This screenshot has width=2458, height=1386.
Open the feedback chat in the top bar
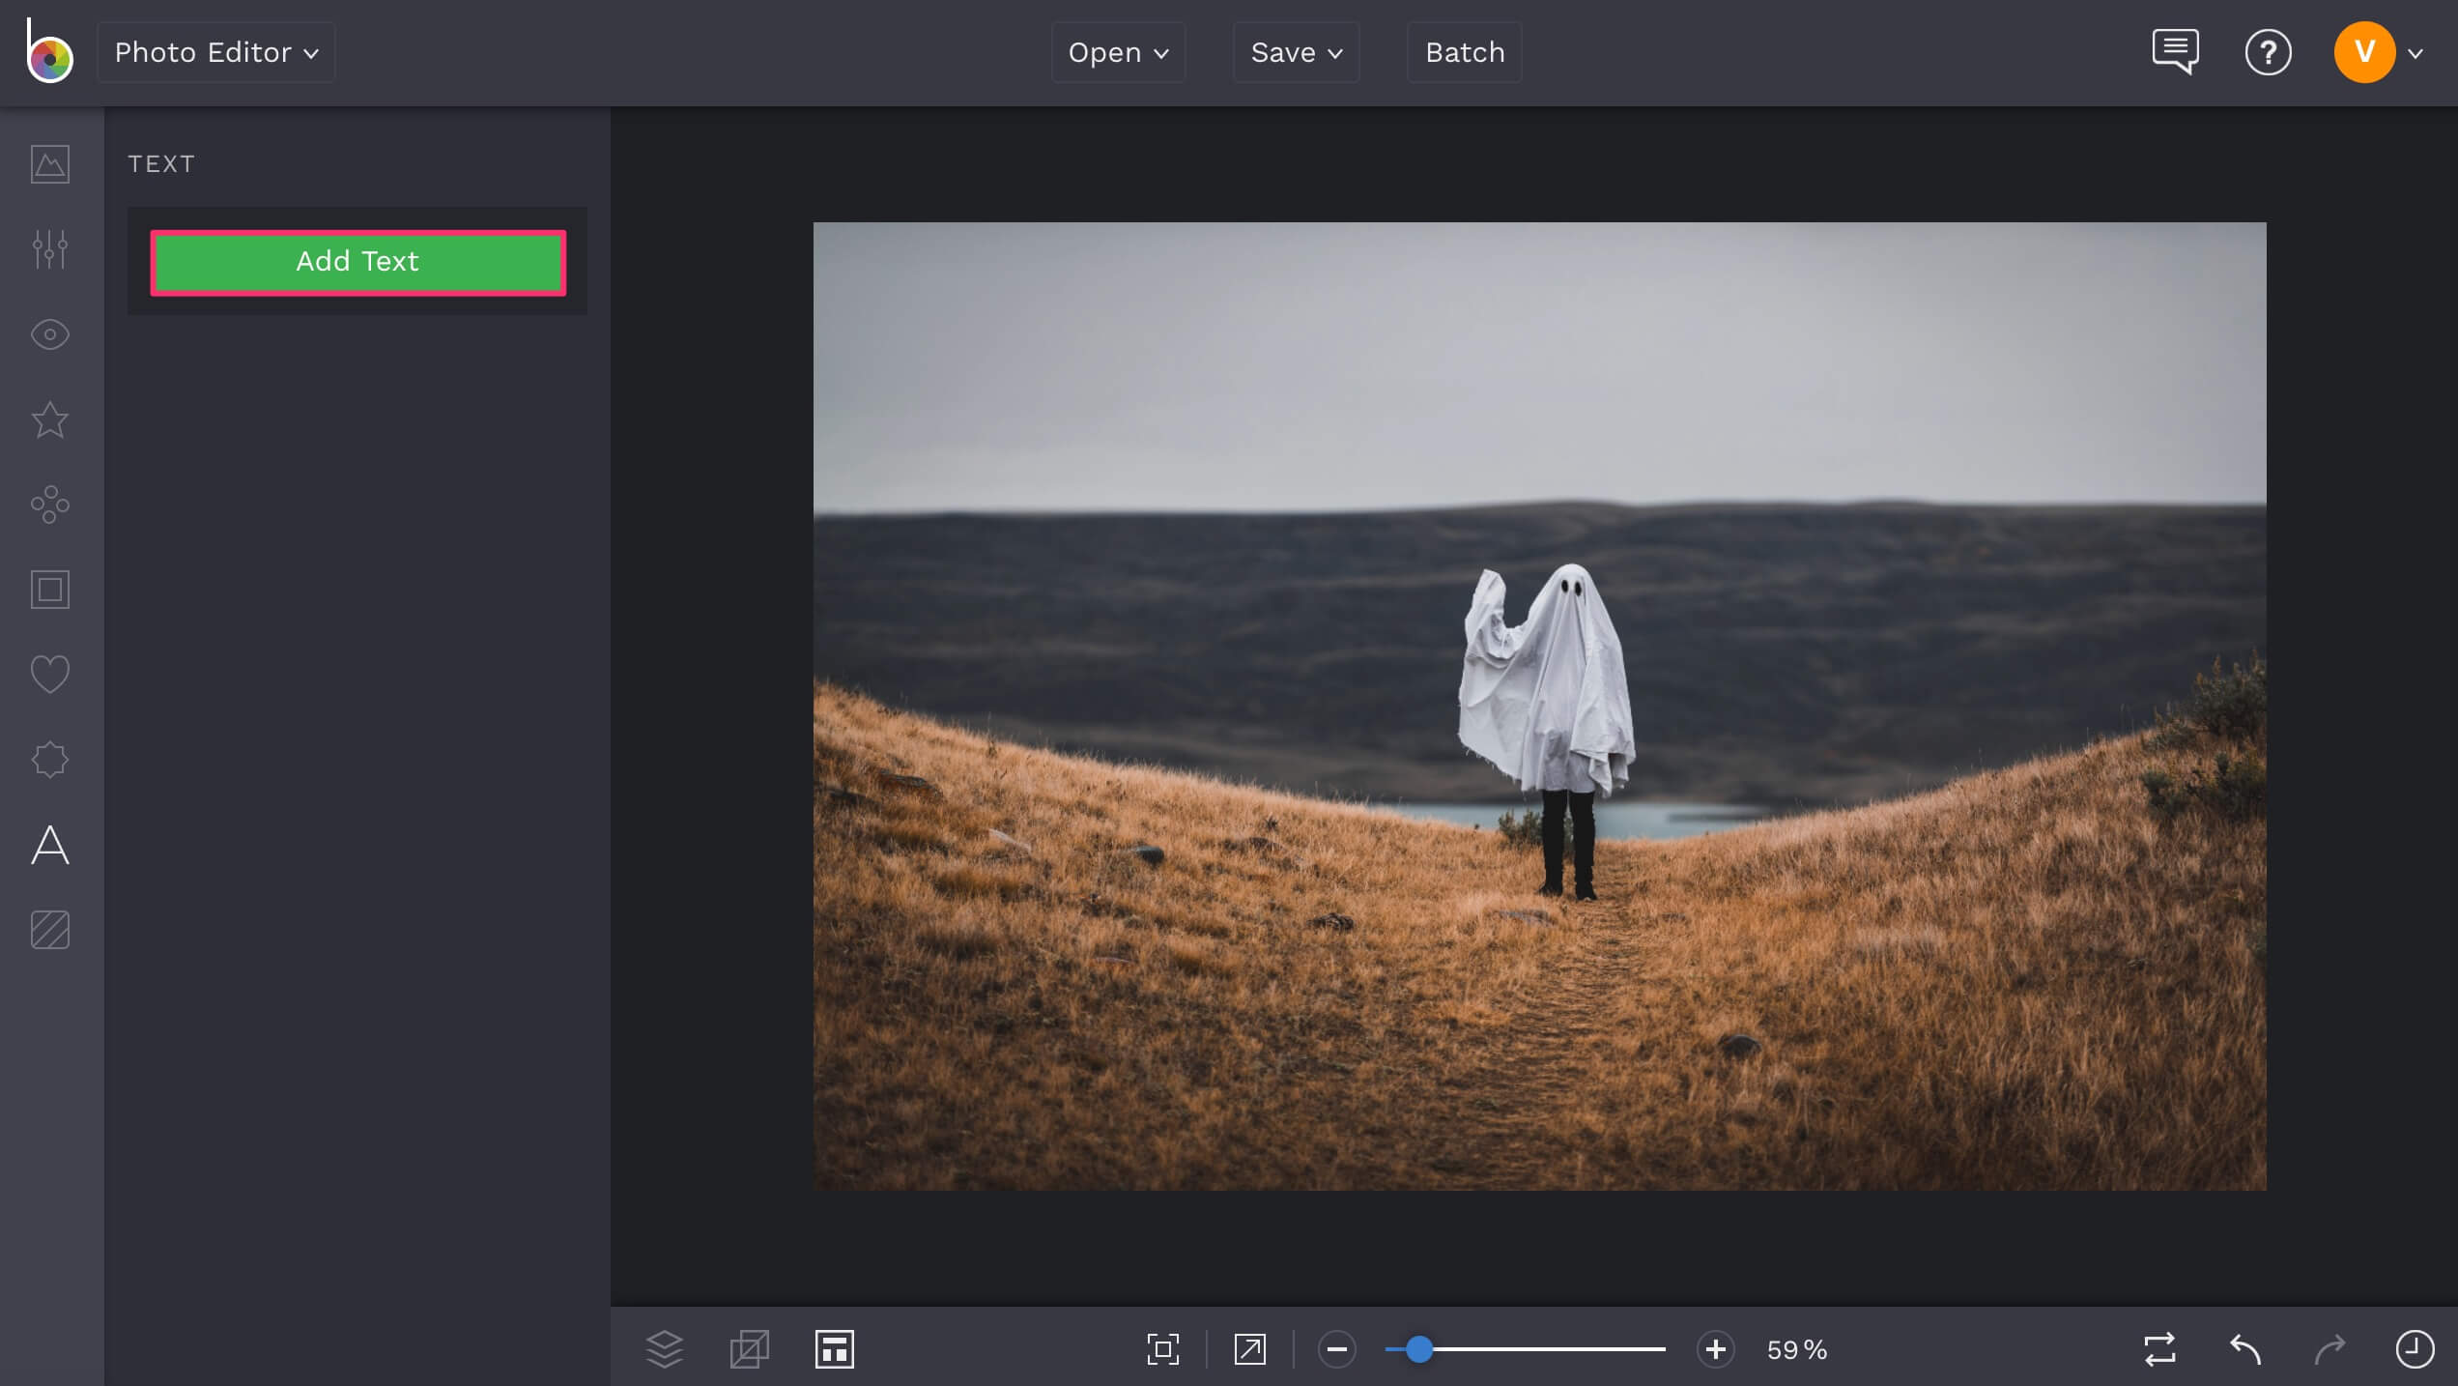(x=2175, y=52)
